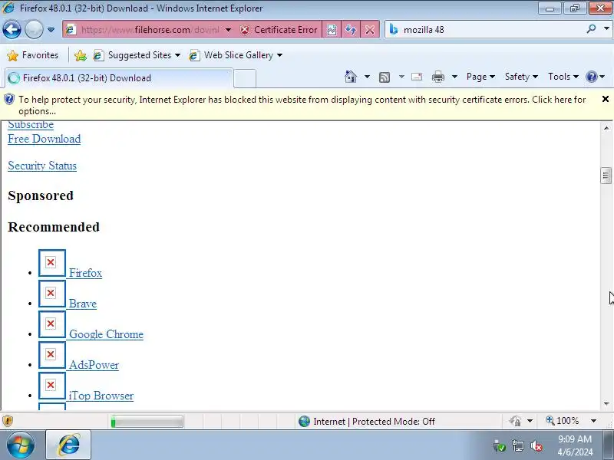The width and height of the screenshot is (614, 460).
Task: Click the filehorse.com address bar
Action: (x=150, y=30)
